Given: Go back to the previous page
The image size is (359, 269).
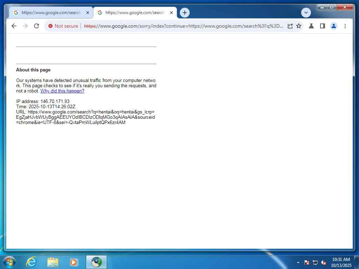Looking at the screenshot, I should (x=14, y=26).
